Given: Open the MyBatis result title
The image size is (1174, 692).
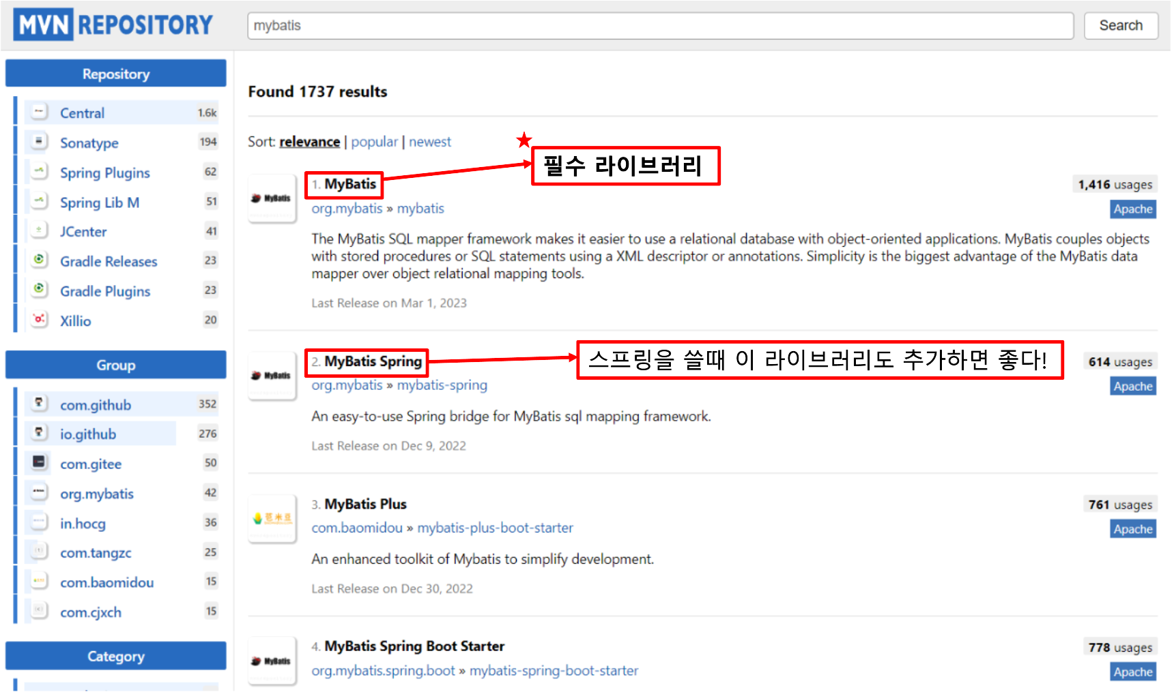Looking at the screenshot, I should click(350, 184).
